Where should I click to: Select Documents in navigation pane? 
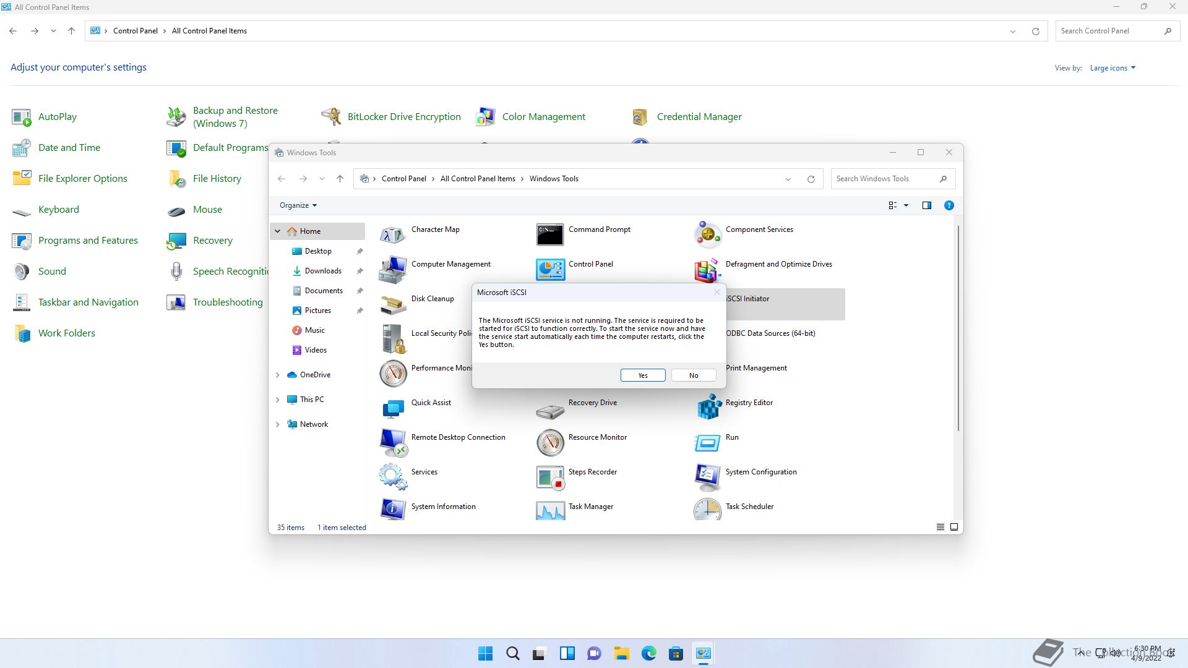(x=324, y=291)
